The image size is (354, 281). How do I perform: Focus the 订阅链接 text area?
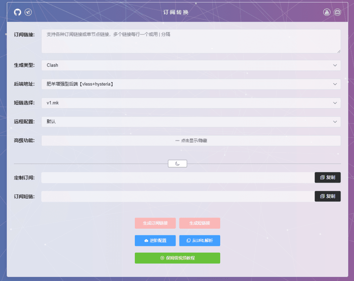coord(191,41)
